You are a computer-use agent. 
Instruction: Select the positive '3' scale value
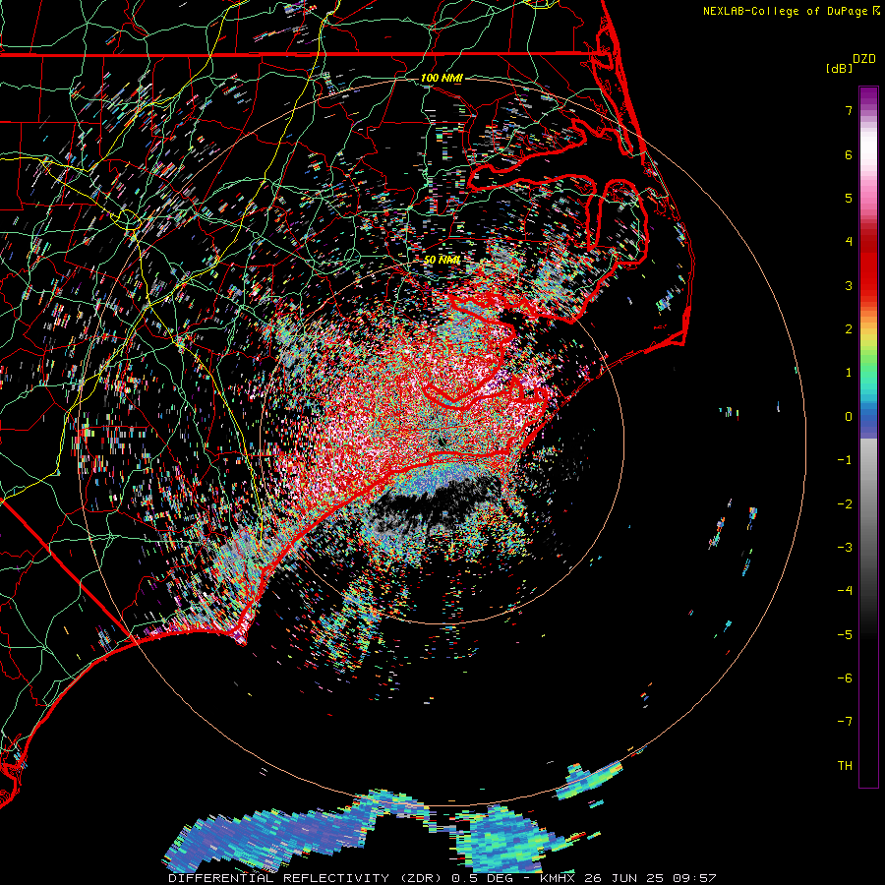pyautogui.click(x=849, y=285)
